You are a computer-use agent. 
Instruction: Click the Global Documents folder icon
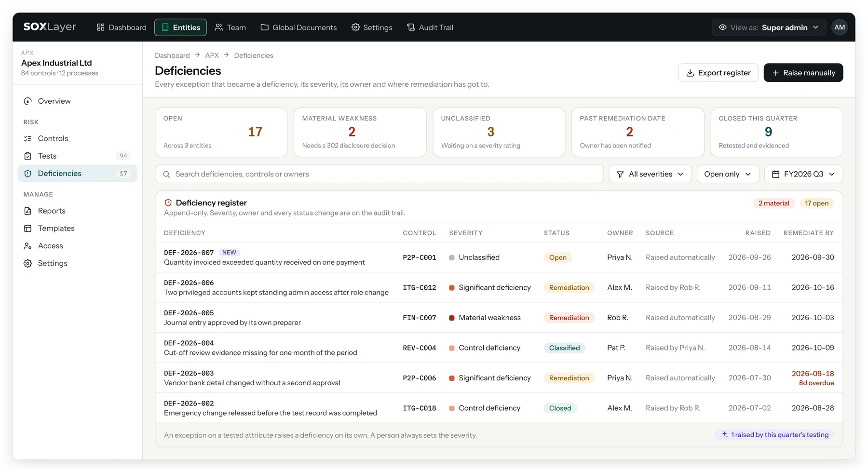[x=264, y=27]
